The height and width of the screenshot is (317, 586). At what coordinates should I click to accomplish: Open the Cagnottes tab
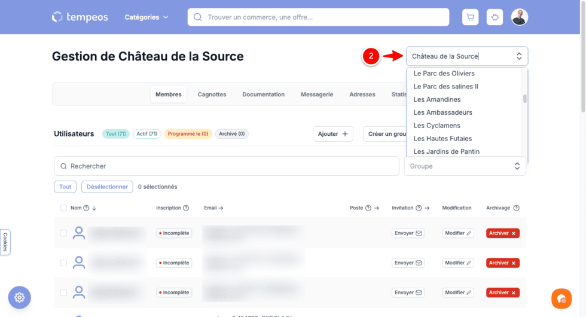coord(212,95)
